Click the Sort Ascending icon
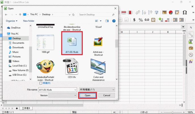Image resolution: width=195 pixels, height=114 pixels. (x=144, y=12)
